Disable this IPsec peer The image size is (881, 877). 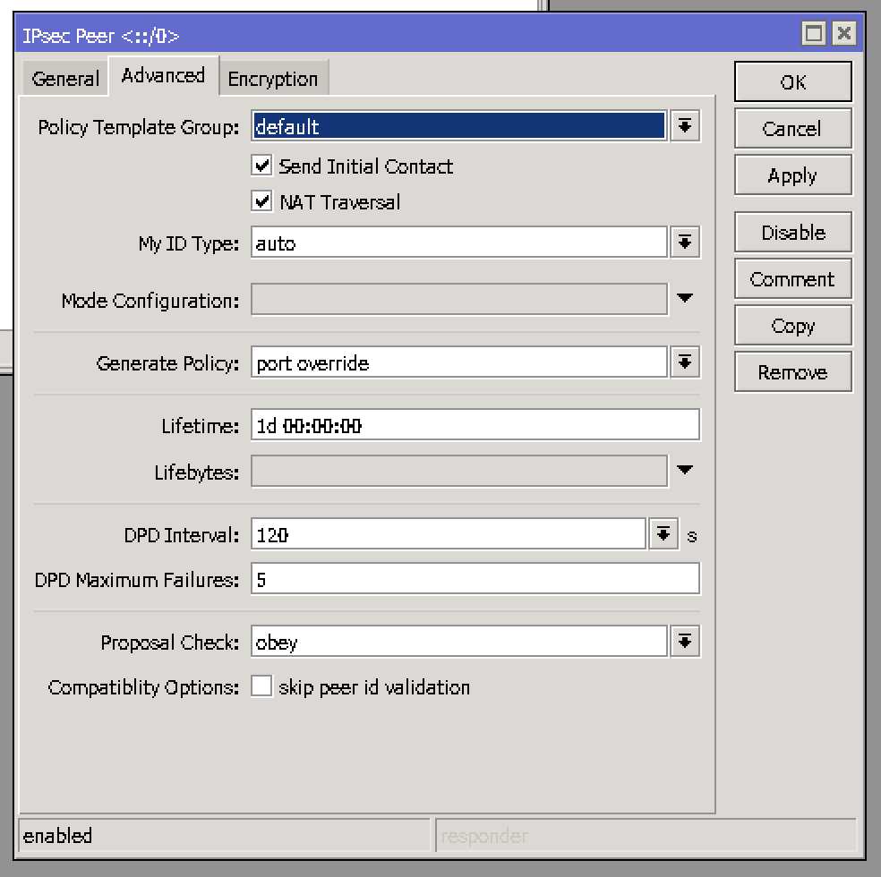coord(792,233)
